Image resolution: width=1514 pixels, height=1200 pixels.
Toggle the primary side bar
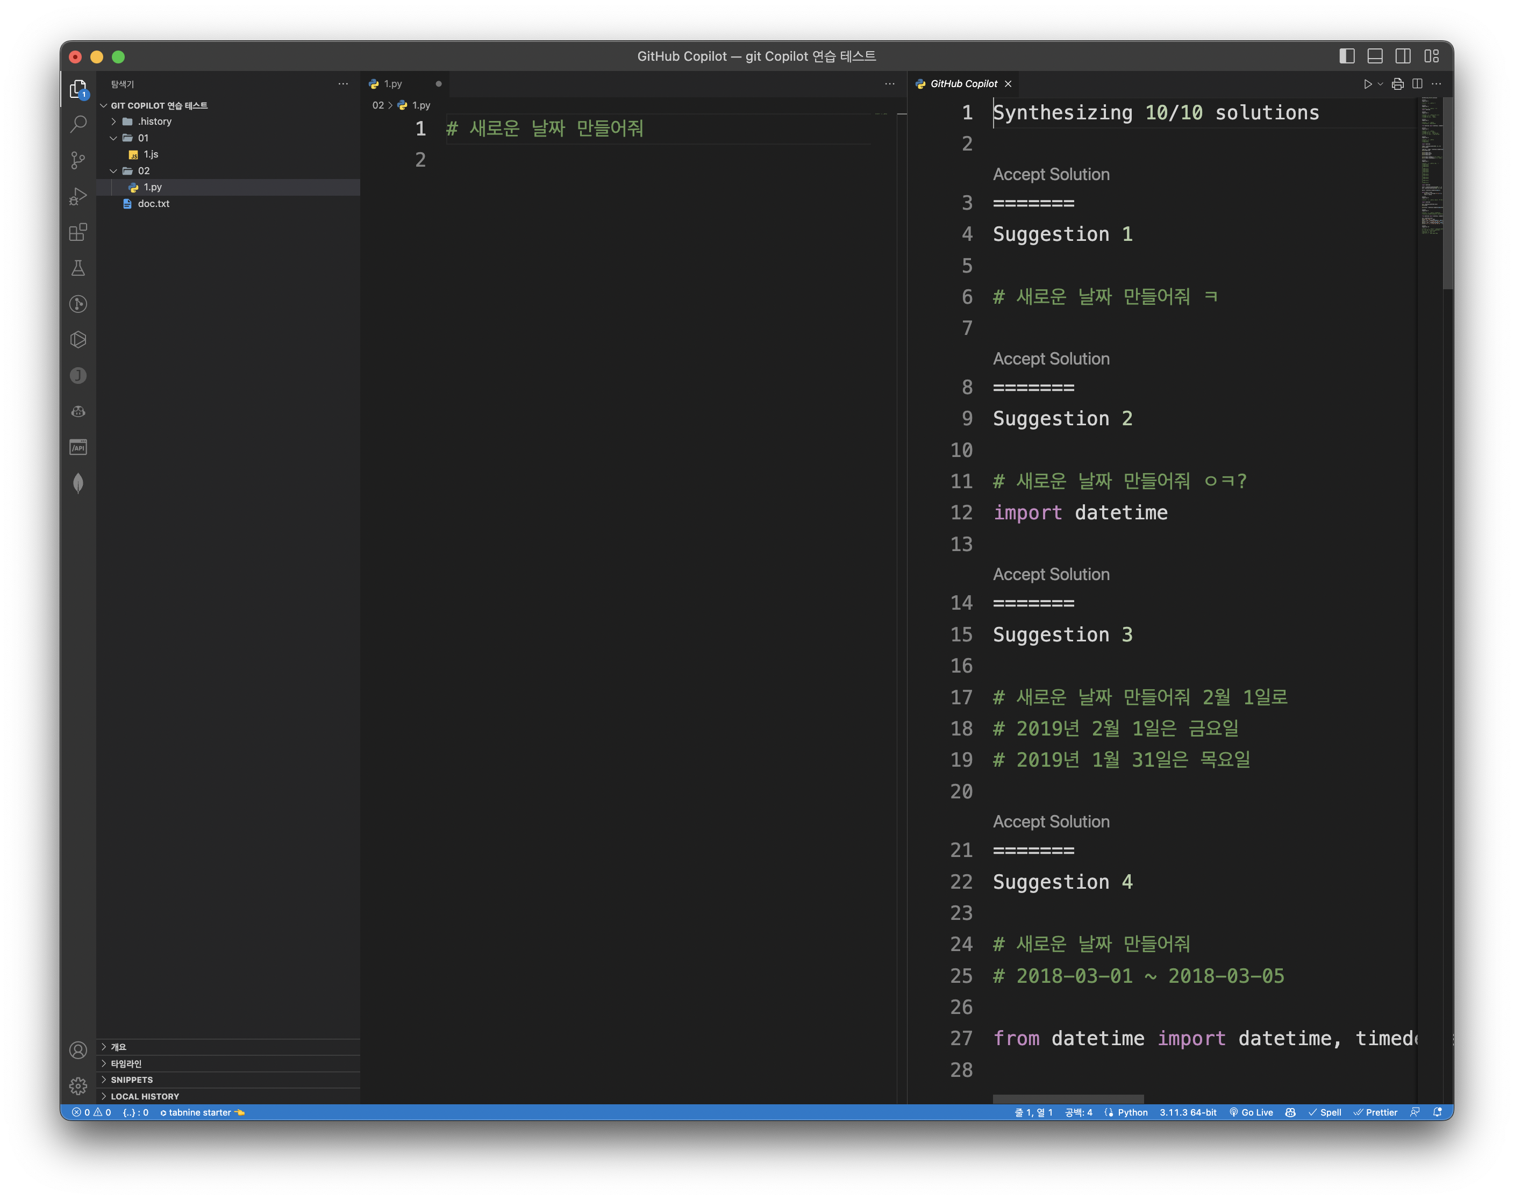pyautogui.click(x=1347, y=56)
